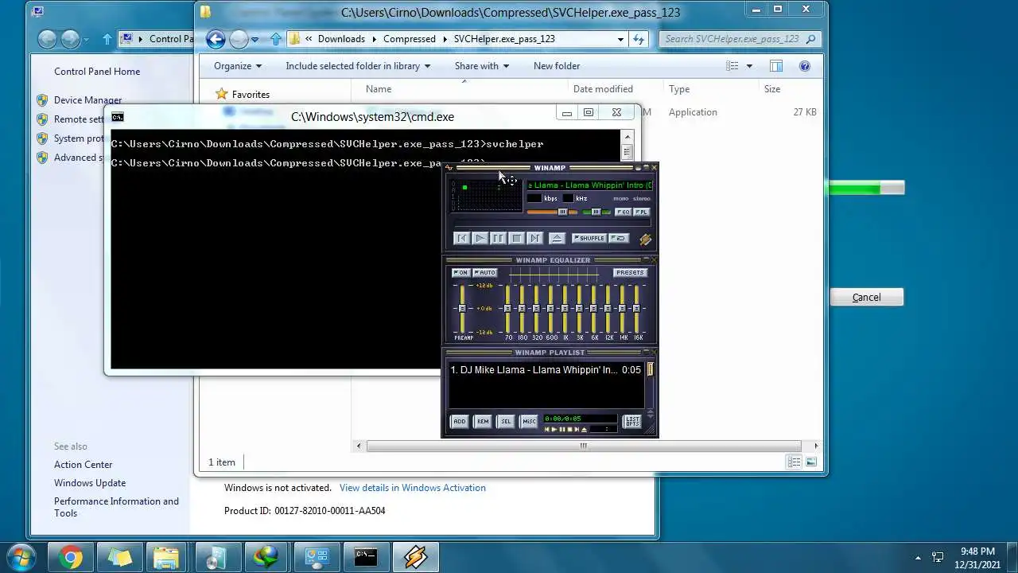Show the Explorer preview pane
The image size is (1018, 573).
[775, 66]
